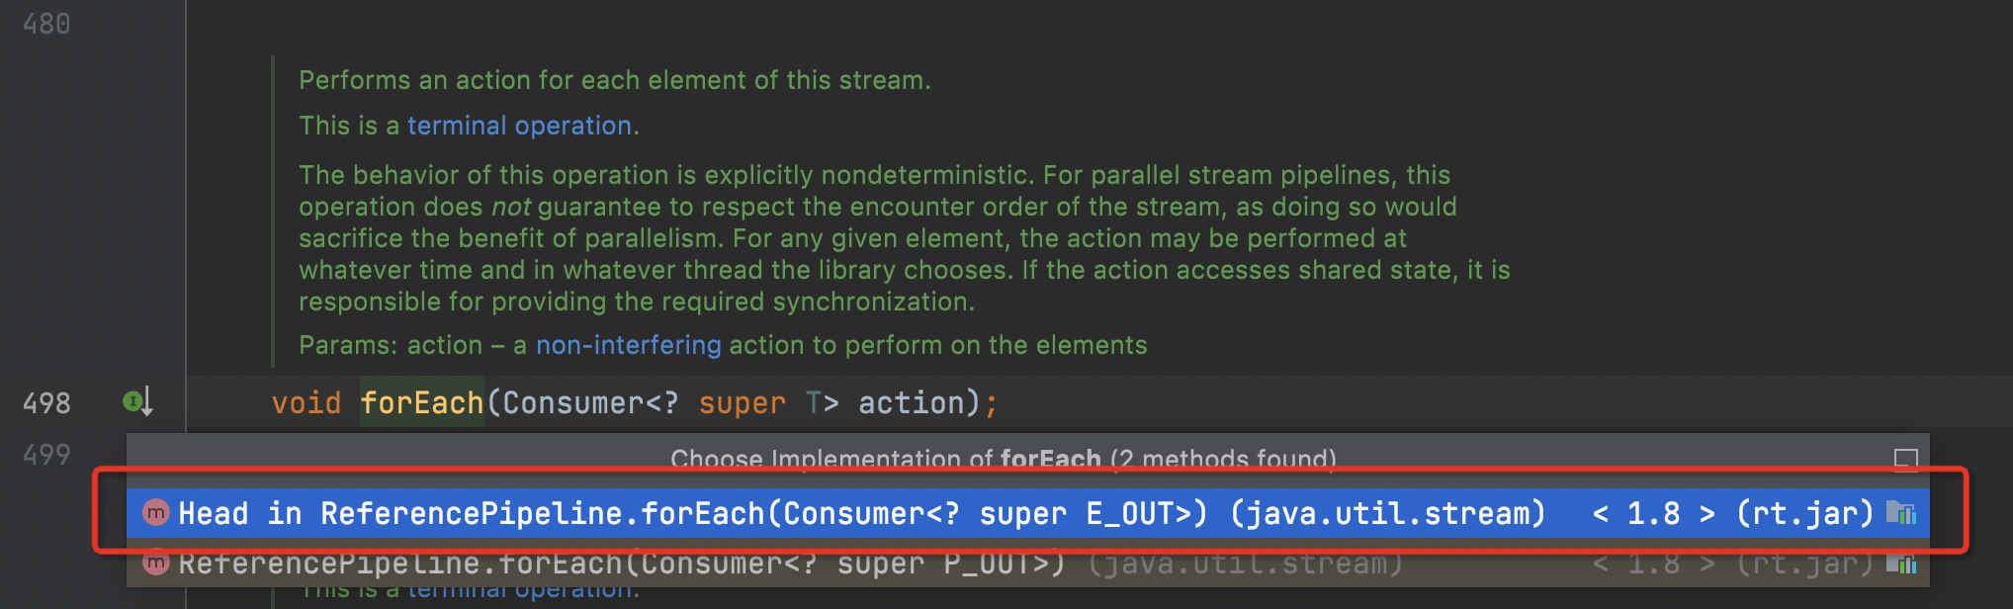Screen dimensions: 2013x609
Task: Click the Consumer type in the method signature
Action: [x=571, y=402]
